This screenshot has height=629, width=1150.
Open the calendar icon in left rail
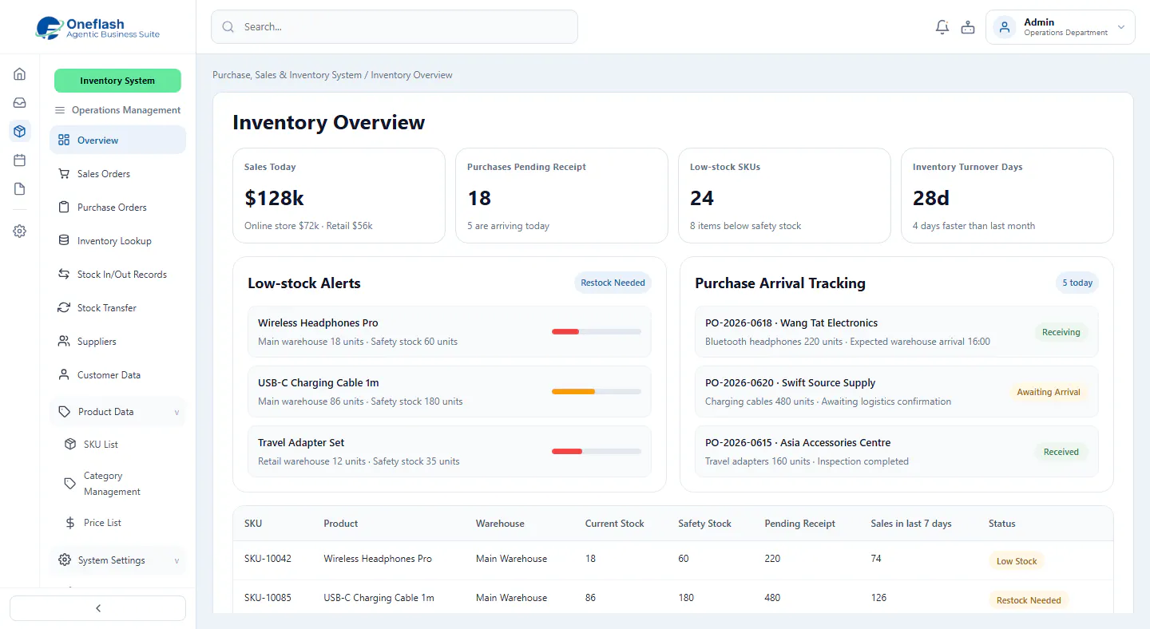[20, 160]
